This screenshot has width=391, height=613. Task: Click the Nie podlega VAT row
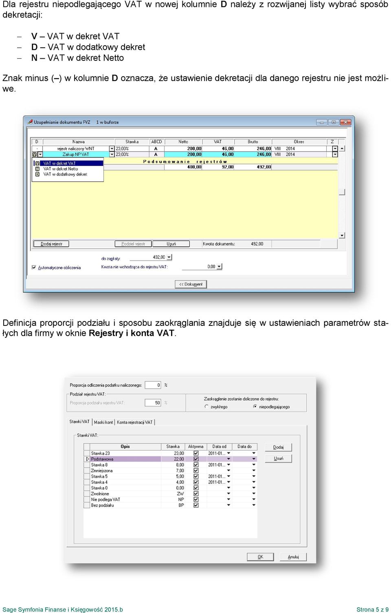click(x=171, y=500)
